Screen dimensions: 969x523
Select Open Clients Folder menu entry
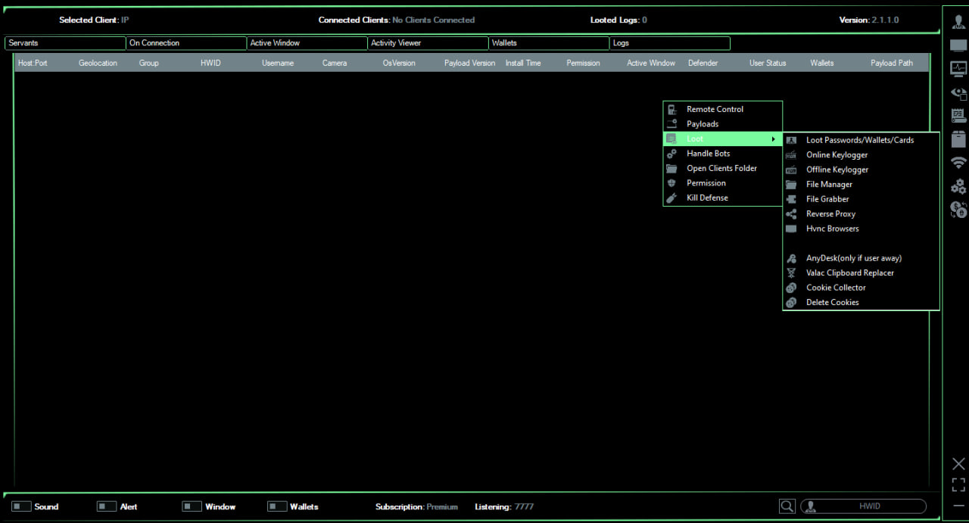click(723, 168)
